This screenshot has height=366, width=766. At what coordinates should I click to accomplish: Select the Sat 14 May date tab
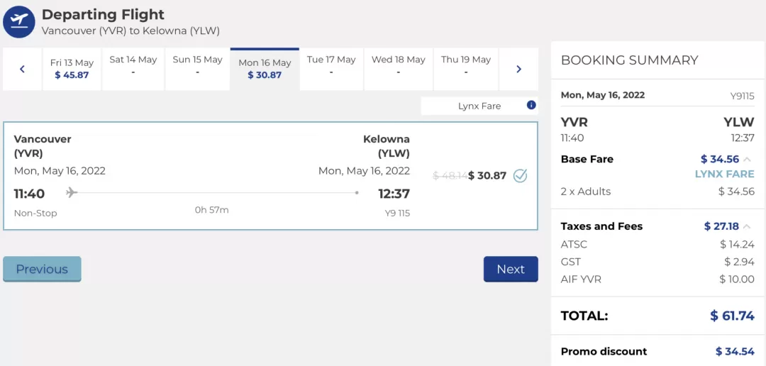133,70
